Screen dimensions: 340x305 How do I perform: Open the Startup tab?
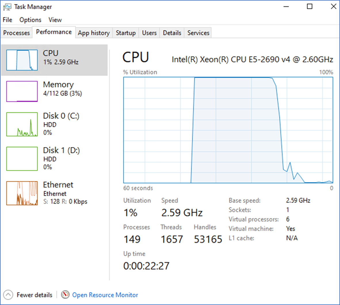(x=126, y=33)
